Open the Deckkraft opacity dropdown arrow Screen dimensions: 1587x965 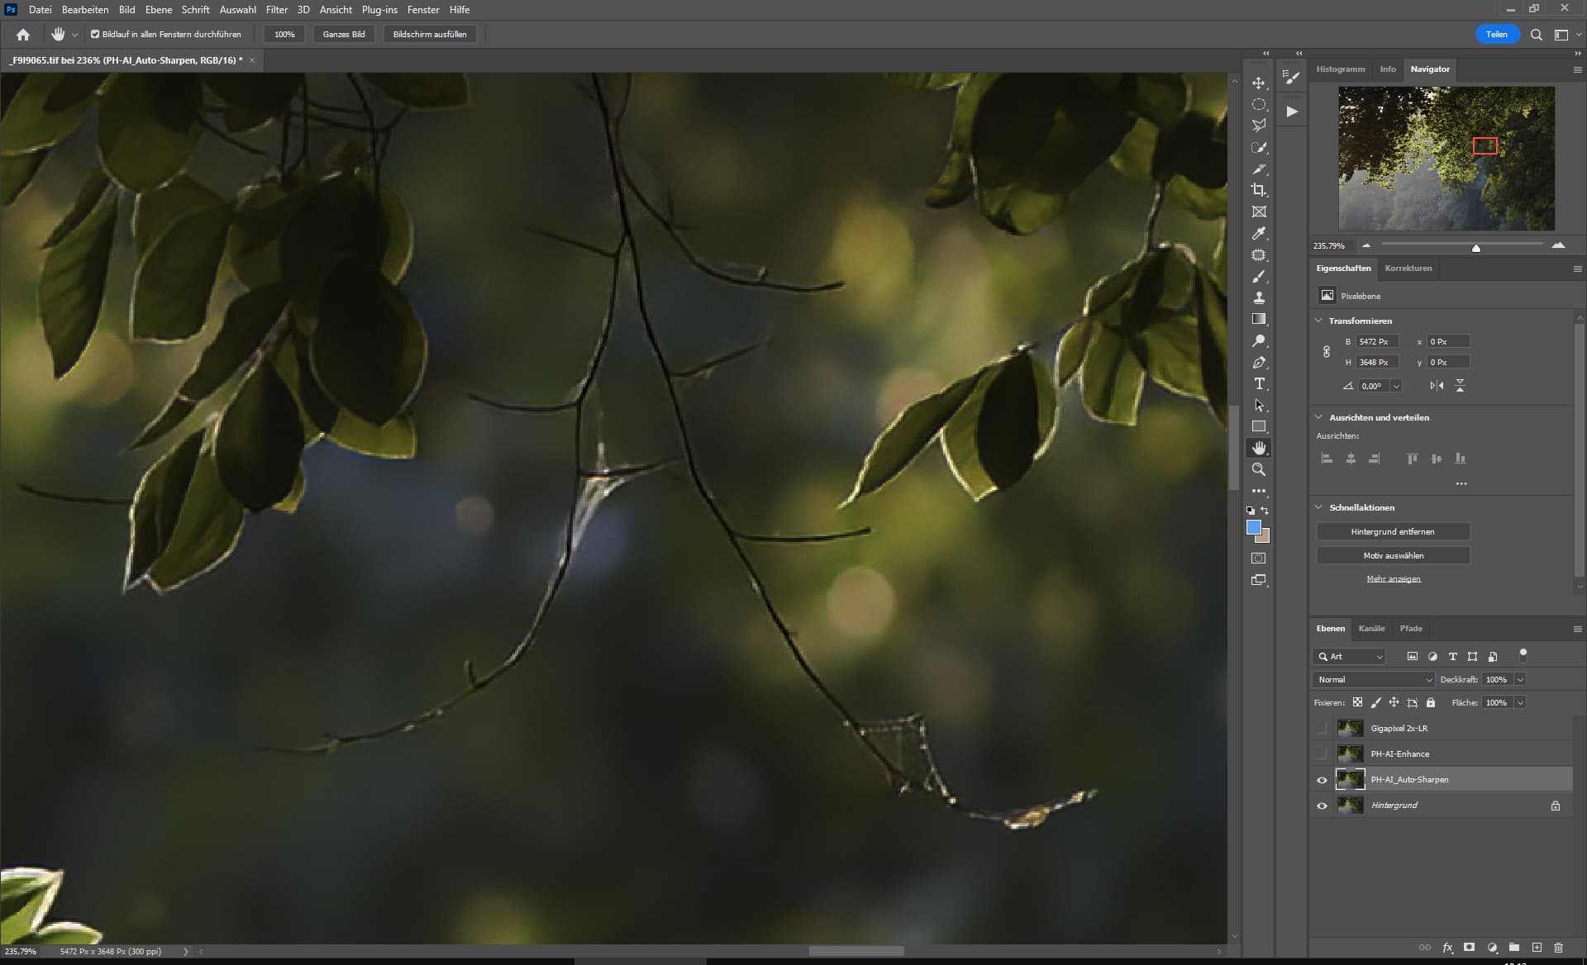(1519, 680)
